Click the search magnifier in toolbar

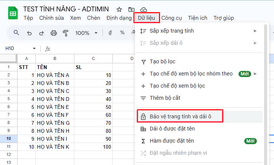pos(16,33)
